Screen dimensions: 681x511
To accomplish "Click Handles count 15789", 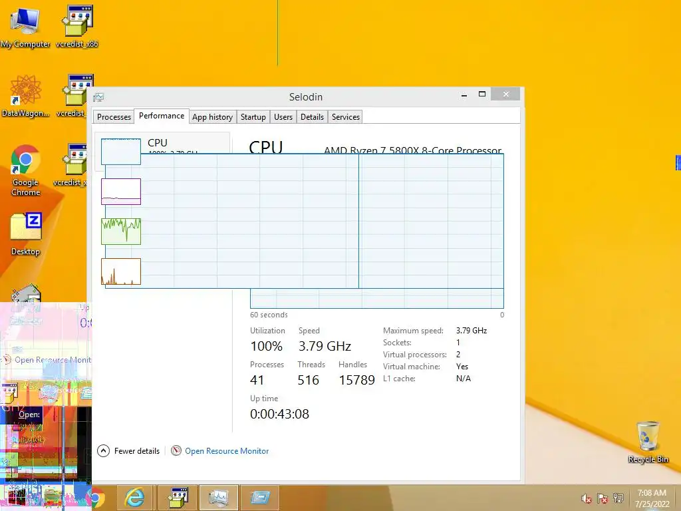I will tap(356, 380).
